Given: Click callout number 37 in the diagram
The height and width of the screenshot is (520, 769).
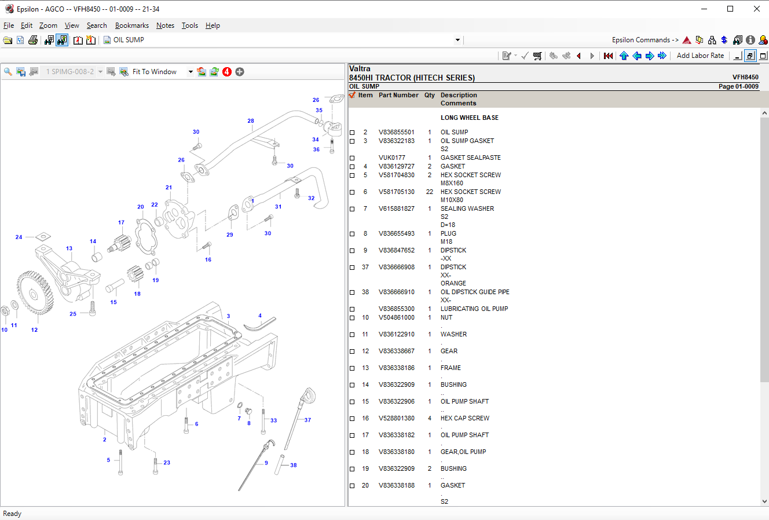Looking at the screenshot, I should tap(307, 420).
